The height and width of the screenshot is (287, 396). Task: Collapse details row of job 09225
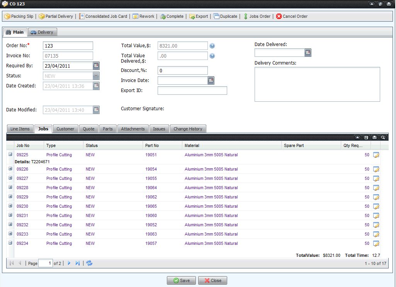[10, 154]
